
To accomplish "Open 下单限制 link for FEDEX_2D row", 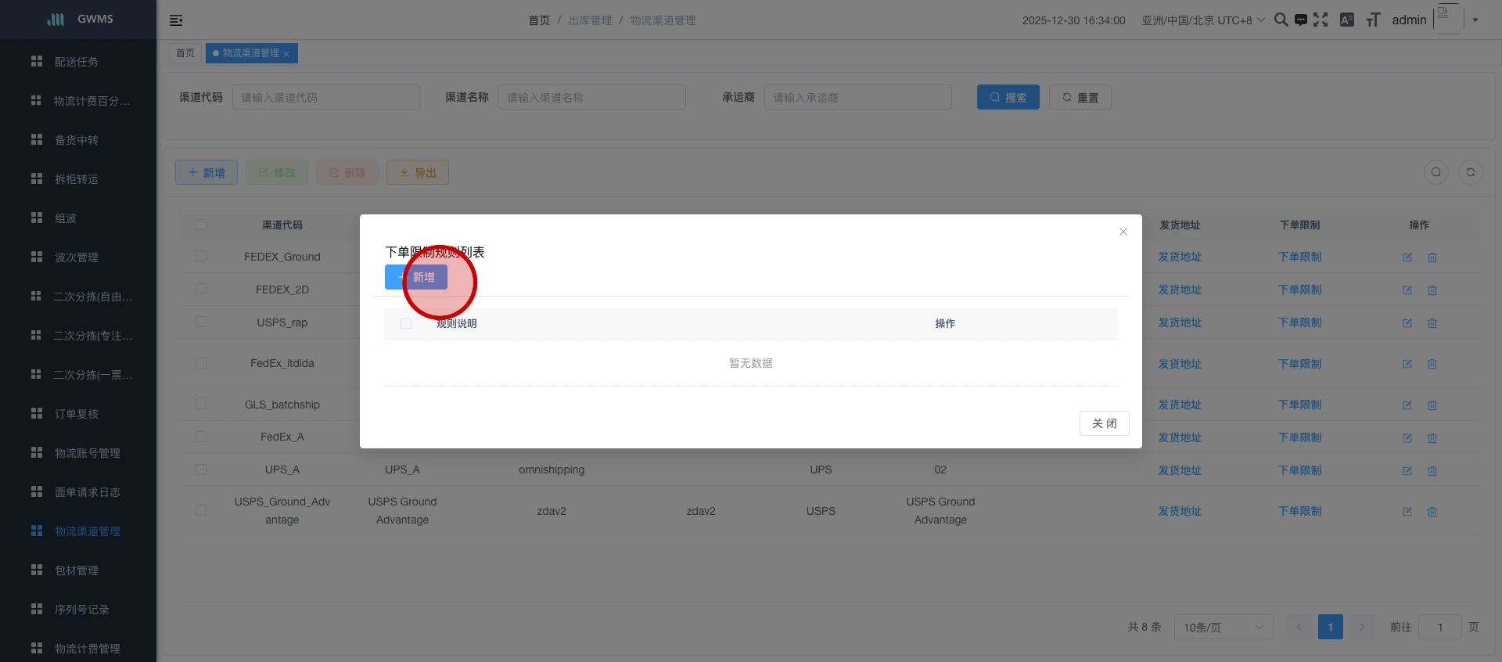I will point(1299,290).
